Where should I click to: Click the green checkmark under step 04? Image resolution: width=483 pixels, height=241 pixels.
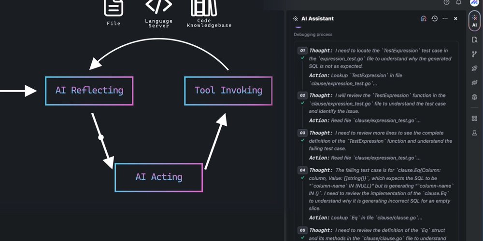pyautogui.click(x=302, y=177)
